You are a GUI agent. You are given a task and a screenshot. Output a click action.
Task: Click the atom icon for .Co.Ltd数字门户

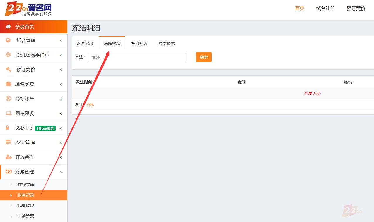point(8,55)
